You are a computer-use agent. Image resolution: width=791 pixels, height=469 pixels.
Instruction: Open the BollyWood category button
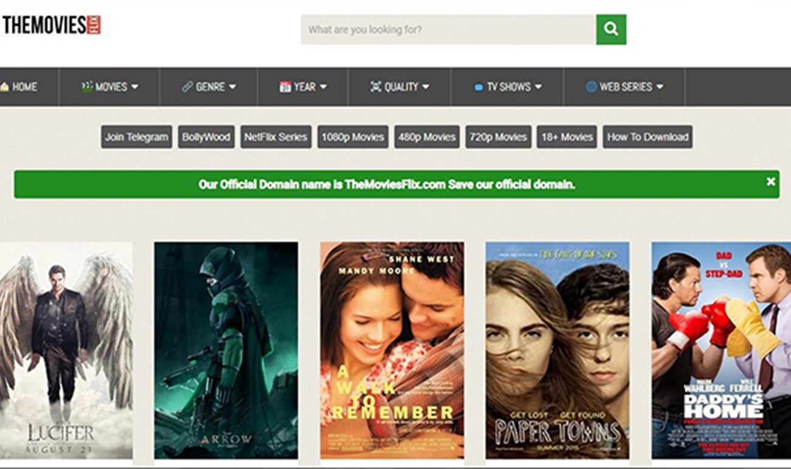click(x=206, y=137)
